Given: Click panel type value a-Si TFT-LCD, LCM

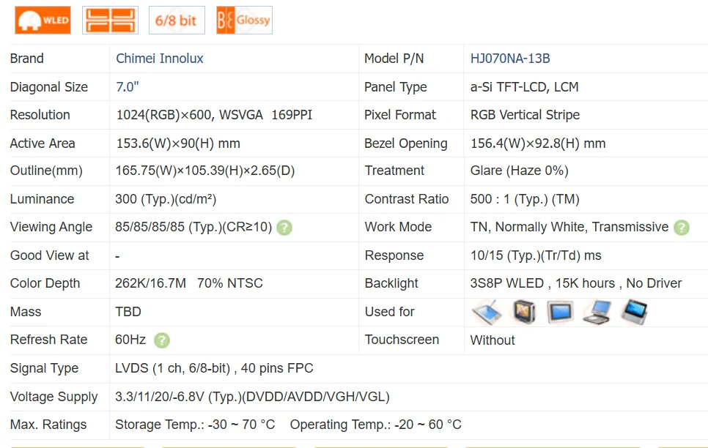Looking at the screenshot, I should 524,86.
